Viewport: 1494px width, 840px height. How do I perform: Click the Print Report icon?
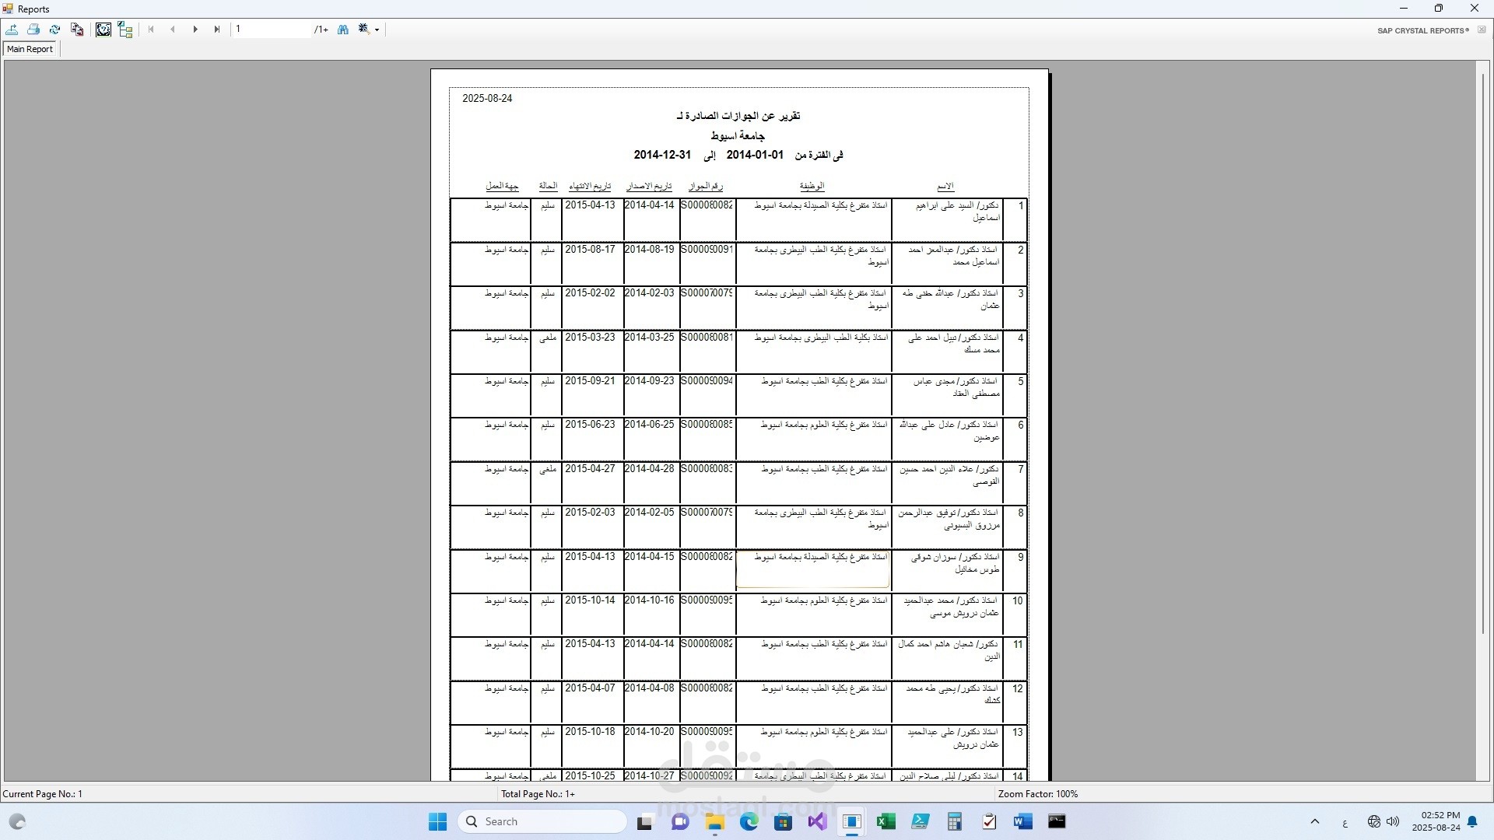click(x=33, y=30)
